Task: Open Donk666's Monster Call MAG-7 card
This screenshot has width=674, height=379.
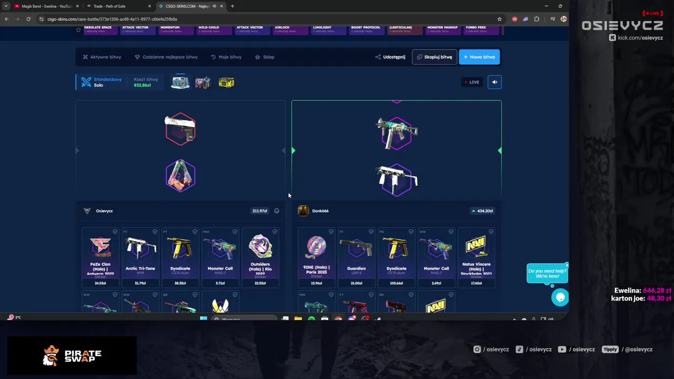Action: click(437, 257)
